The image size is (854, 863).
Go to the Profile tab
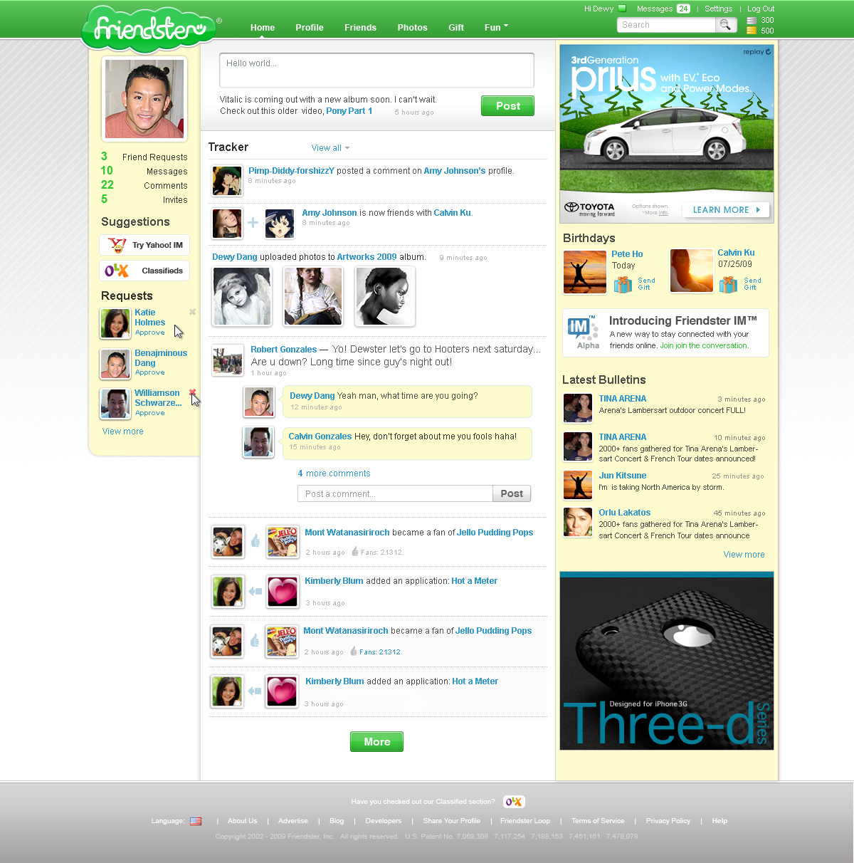tap(310, 27)
